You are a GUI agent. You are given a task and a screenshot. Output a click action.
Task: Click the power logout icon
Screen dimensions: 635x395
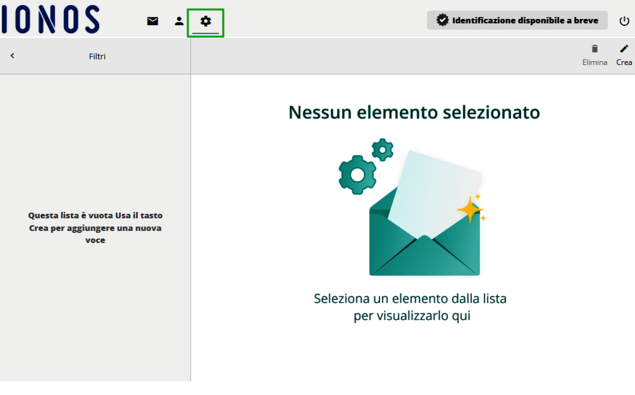pos(624,21)
